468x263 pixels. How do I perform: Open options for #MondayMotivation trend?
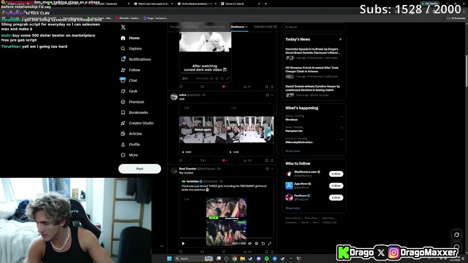(x=341, y=139)
